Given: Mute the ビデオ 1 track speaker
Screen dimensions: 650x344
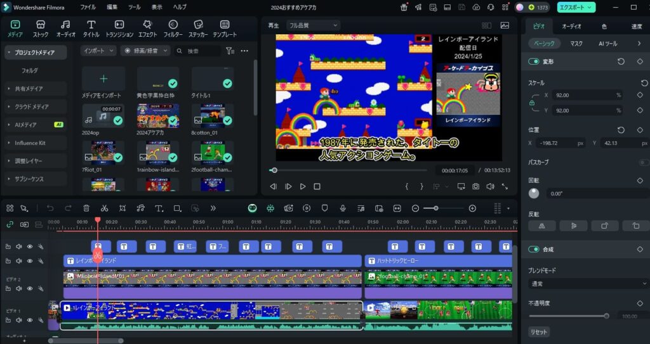Looking at the screenshot, I should point(18,321).
